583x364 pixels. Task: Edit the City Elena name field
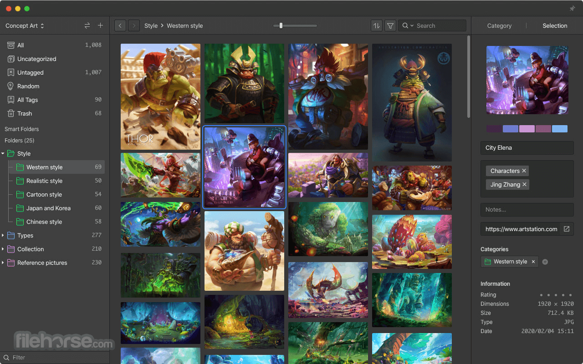tap(527, 148)
